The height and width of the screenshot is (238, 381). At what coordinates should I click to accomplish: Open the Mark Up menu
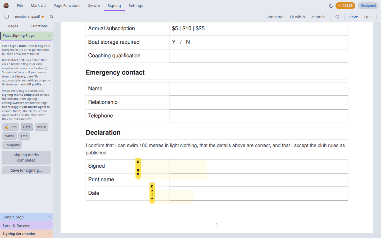click(38, 6)
